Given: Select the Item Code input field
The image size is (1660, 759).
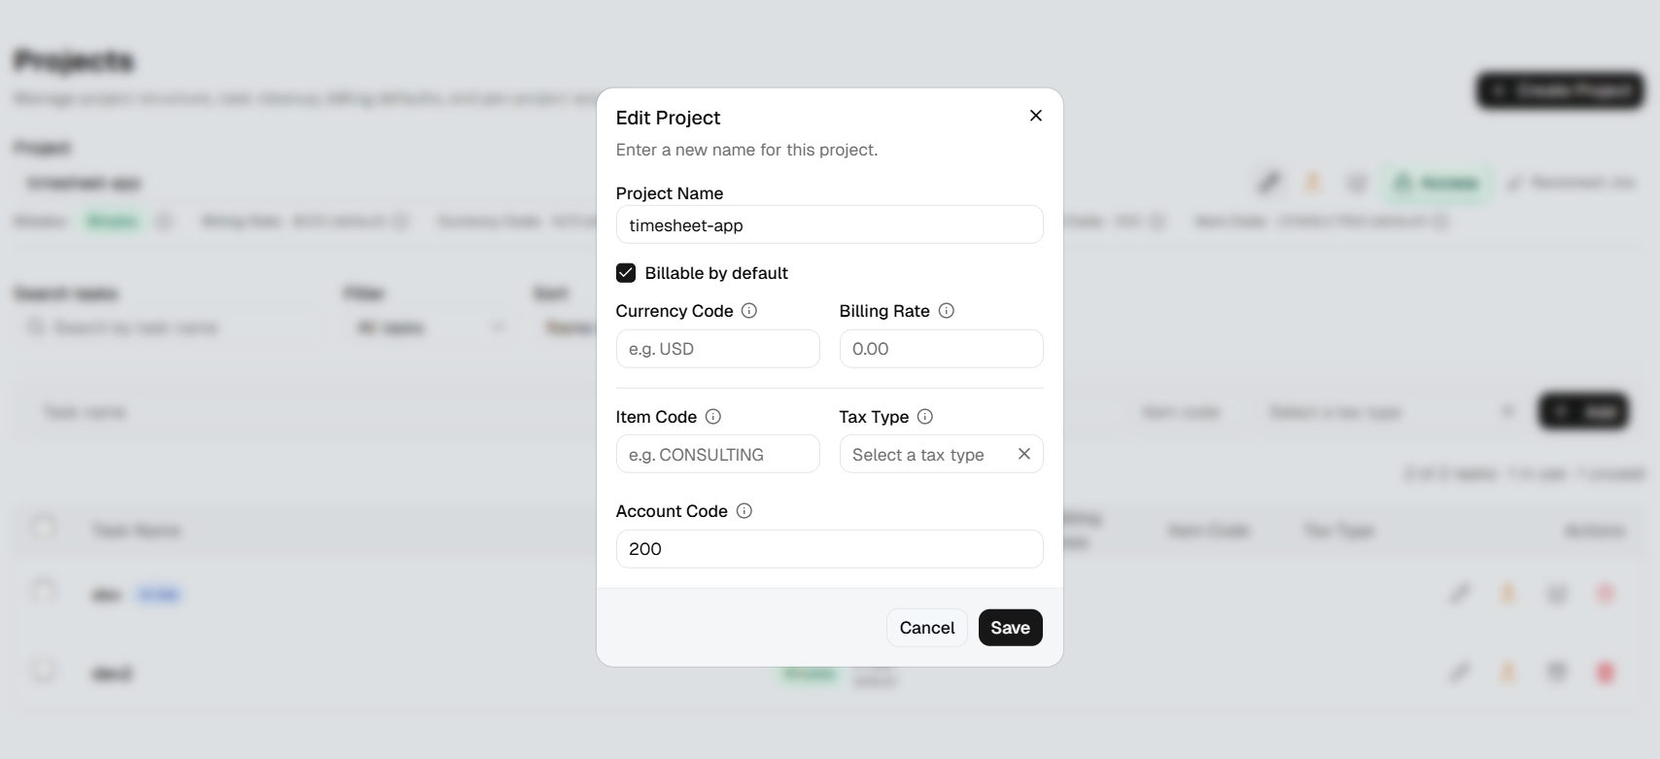Looking at the screenshot, I should pos(718,454).
